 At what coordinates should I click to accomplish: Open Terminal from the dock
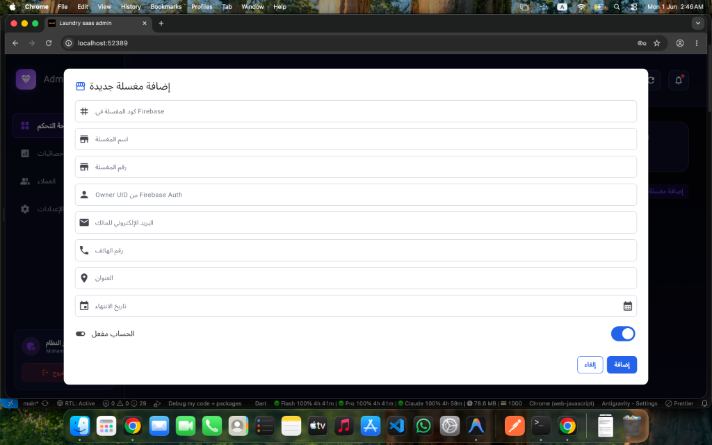541,426
